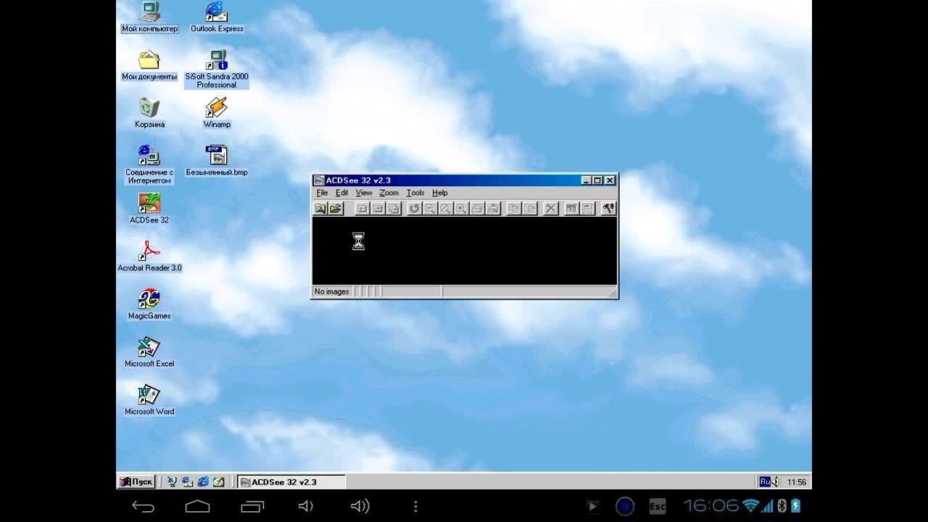Viewport: 928px width, 522px height.
Task: Open the File menu in ACDSee
Action: tap(322, 193)
